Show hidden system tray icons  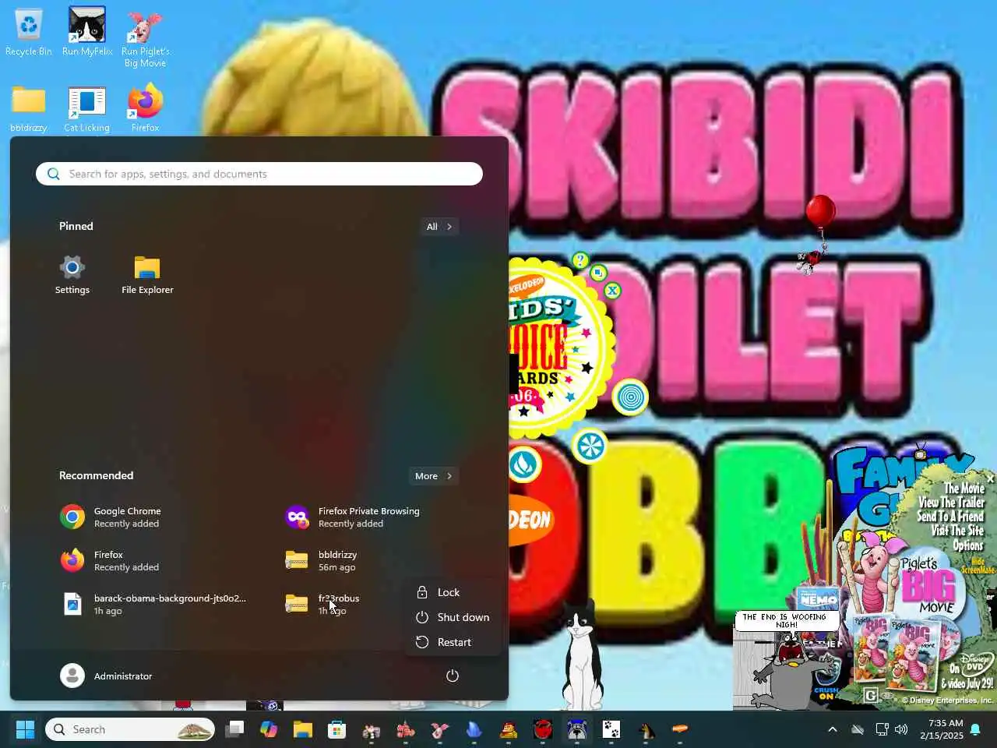tap(832, 729)
